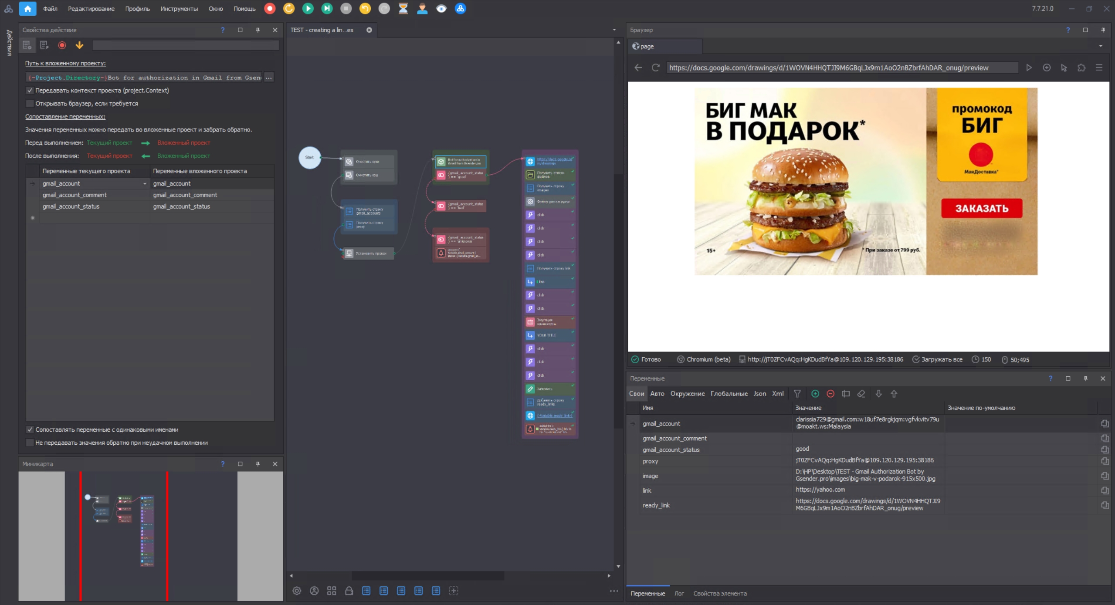Viewport: 1115px width, 605px height.
Task: Open the Окно menu
Action: (x=216, y=9)
